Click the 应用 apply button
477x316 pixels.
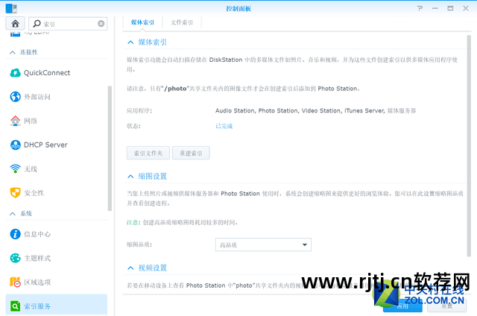coord(402,306)
